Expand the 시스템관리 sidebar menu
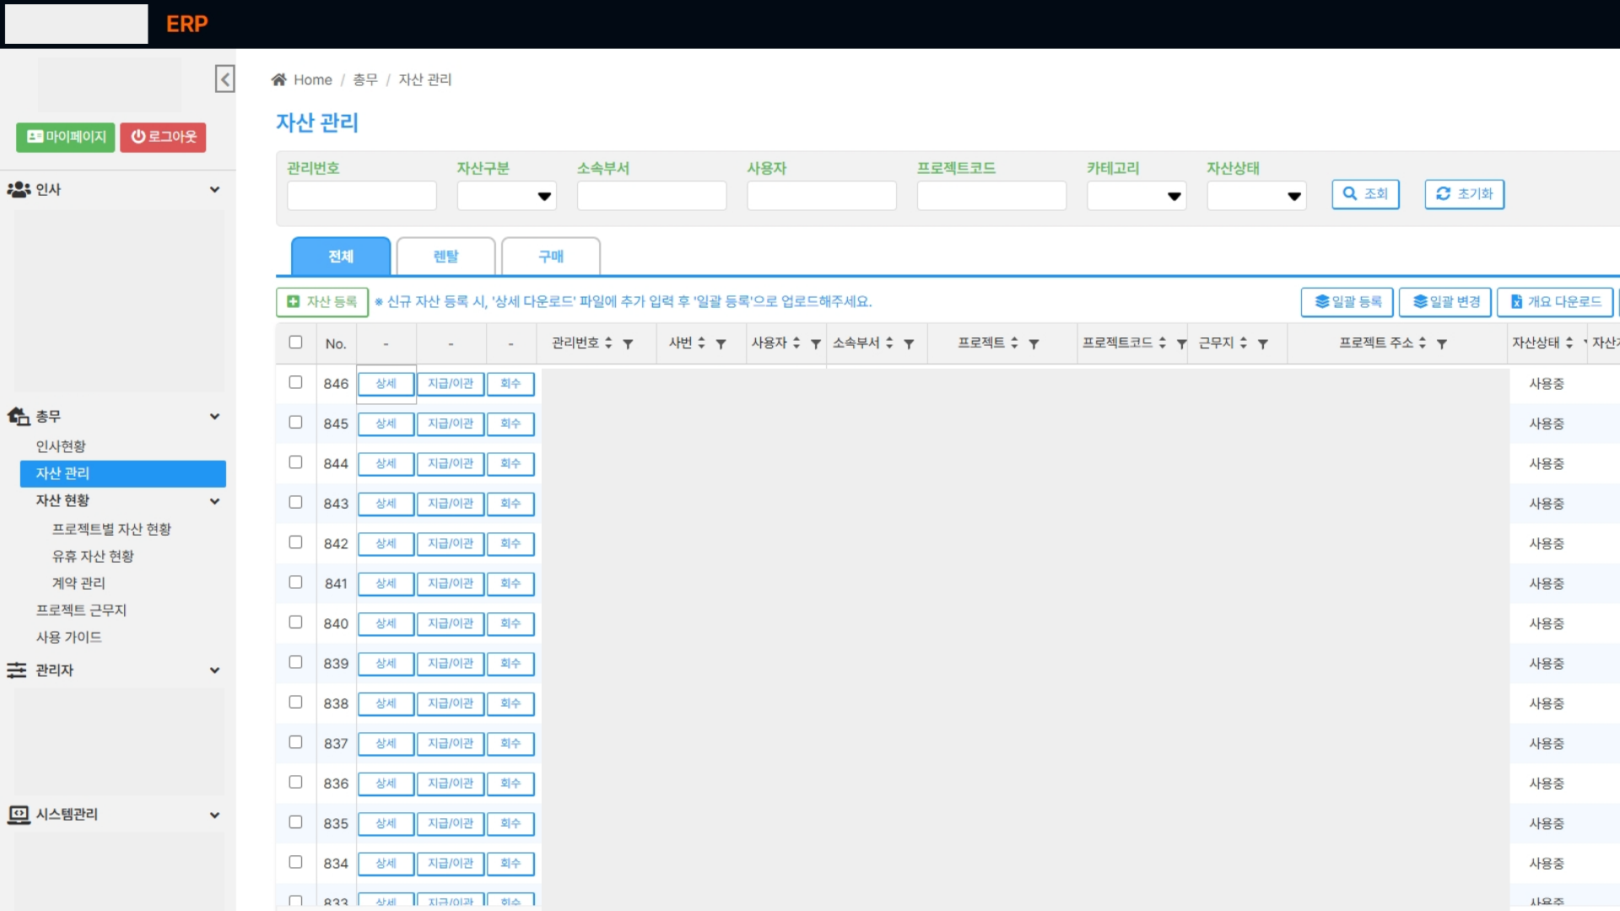 114,815
